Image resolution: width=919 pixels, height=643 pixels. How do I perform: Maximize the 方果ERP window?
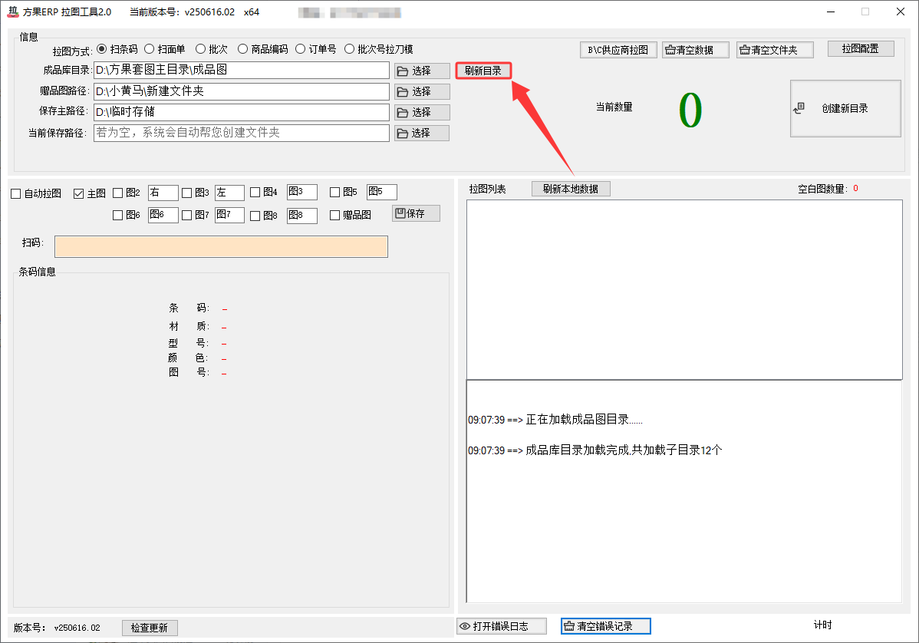[x=865, y=12]
